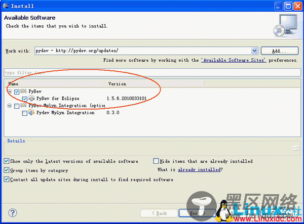
Task: Toggle Contact all update sites checkbox
Action: pos(7,180)
